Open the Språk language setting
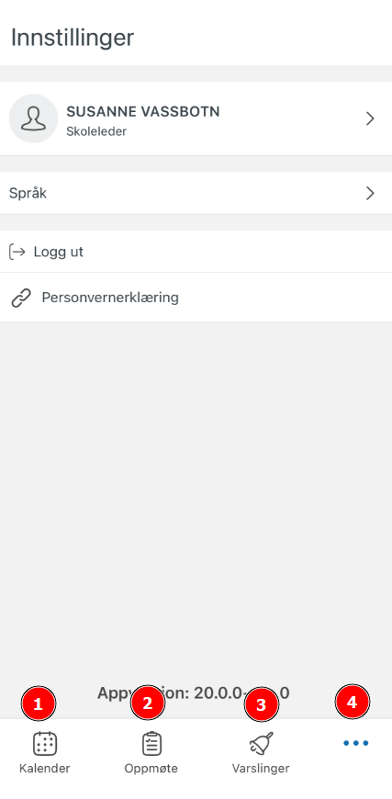392x799 pixels. point(196,193)
